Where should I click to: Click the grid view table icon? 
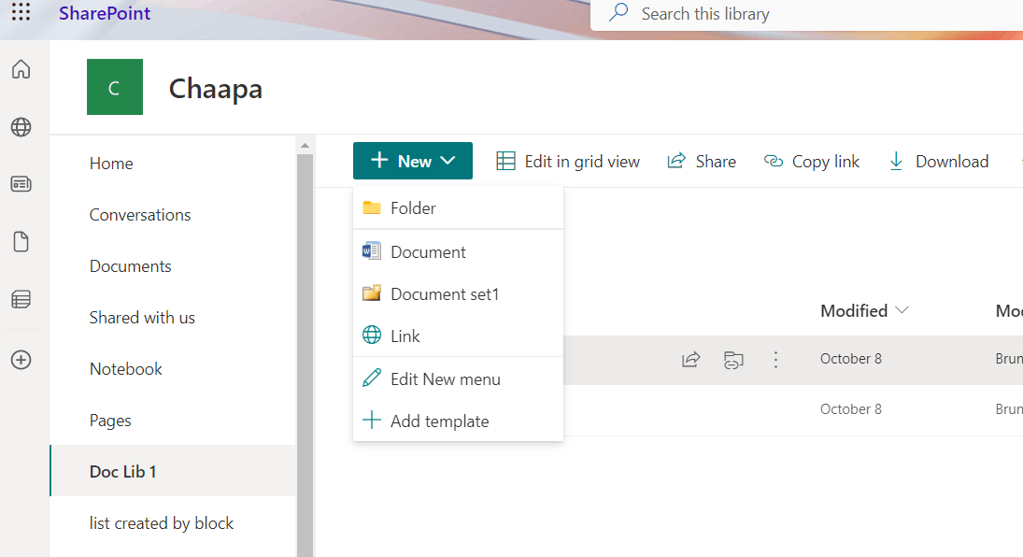click(x=505, y=161)
